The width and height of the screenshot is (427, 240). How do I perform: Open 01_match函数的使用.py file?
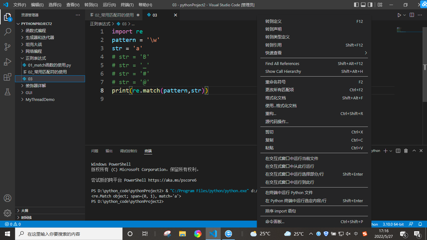click(50, 65)
